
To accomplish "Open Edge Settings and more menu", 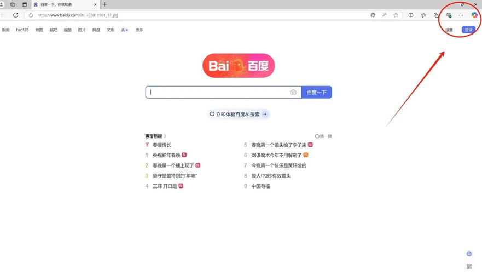I will point(461,15).
